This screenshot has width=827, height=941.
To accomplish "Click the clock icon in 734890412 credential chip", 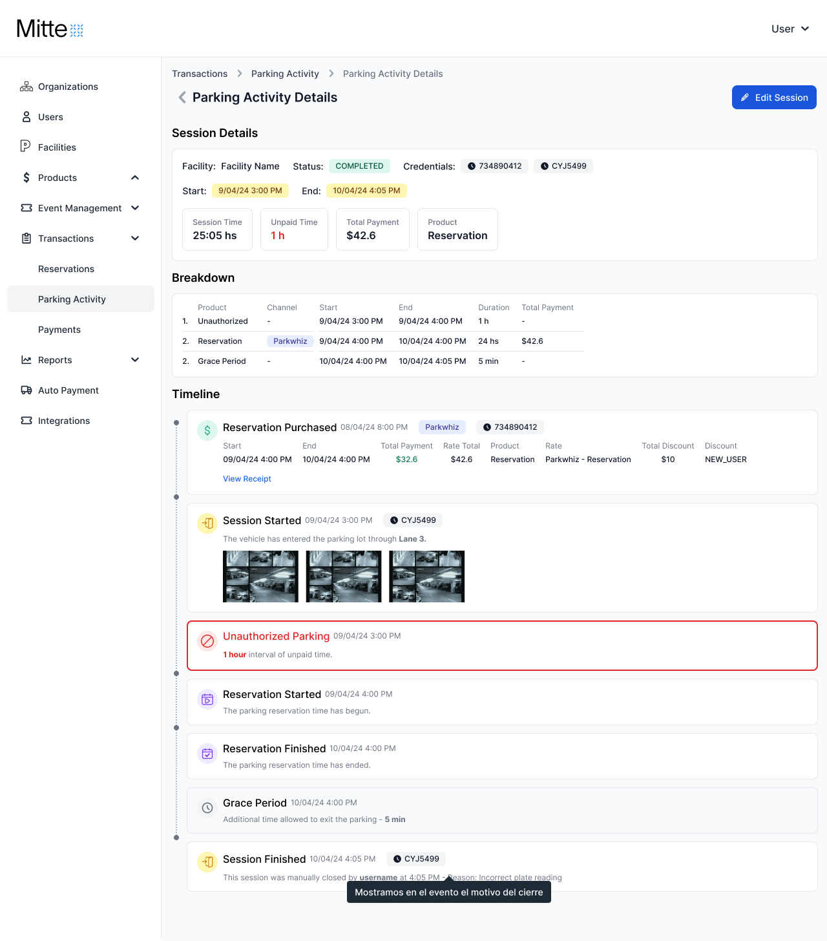I will click(472, 166).
